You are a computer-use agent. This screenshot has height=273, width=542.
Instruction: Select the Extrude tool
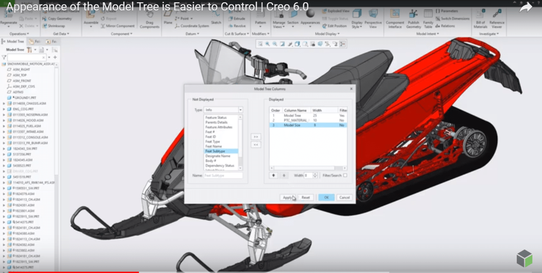pos(238,19)
